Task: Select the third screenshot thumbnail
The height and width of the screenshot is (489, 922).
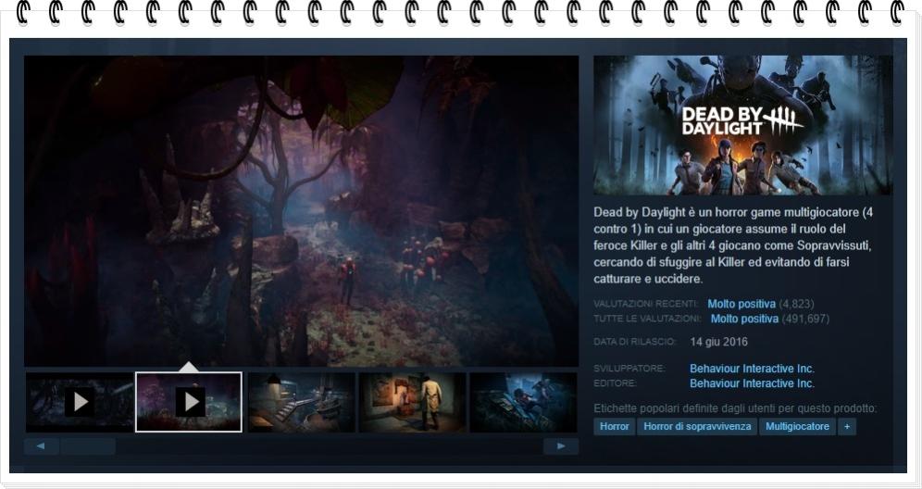Action: click(301, 402)
